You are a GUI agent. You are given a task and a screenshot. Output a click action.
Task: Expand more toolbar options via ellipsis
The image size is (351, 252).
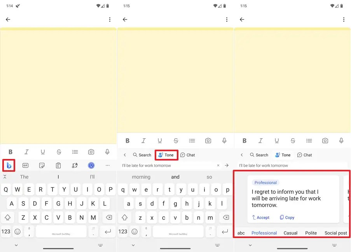pyautogui.click(x=107, y=165)
